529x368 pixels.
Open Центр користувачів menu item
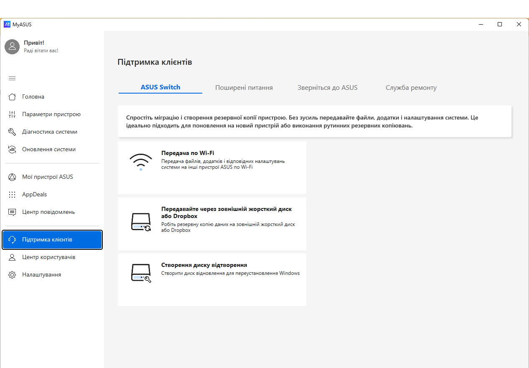52,257
